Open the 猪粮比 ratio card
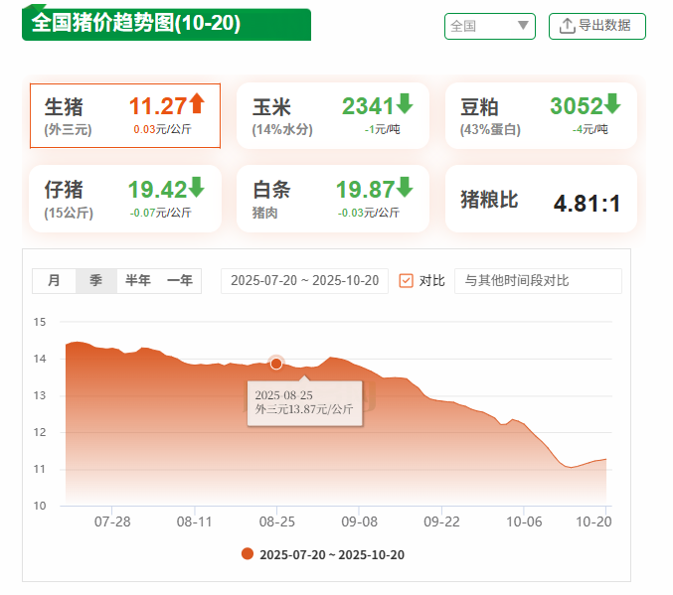Screen dimensions: 673x595 click(540, 199)
